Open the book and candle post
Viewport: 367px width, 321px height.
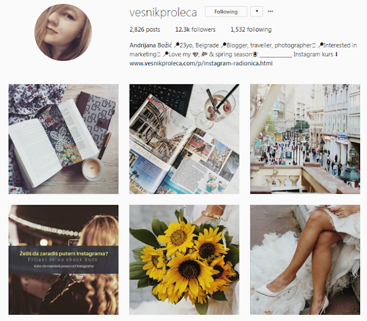click(x=64, y=139)
